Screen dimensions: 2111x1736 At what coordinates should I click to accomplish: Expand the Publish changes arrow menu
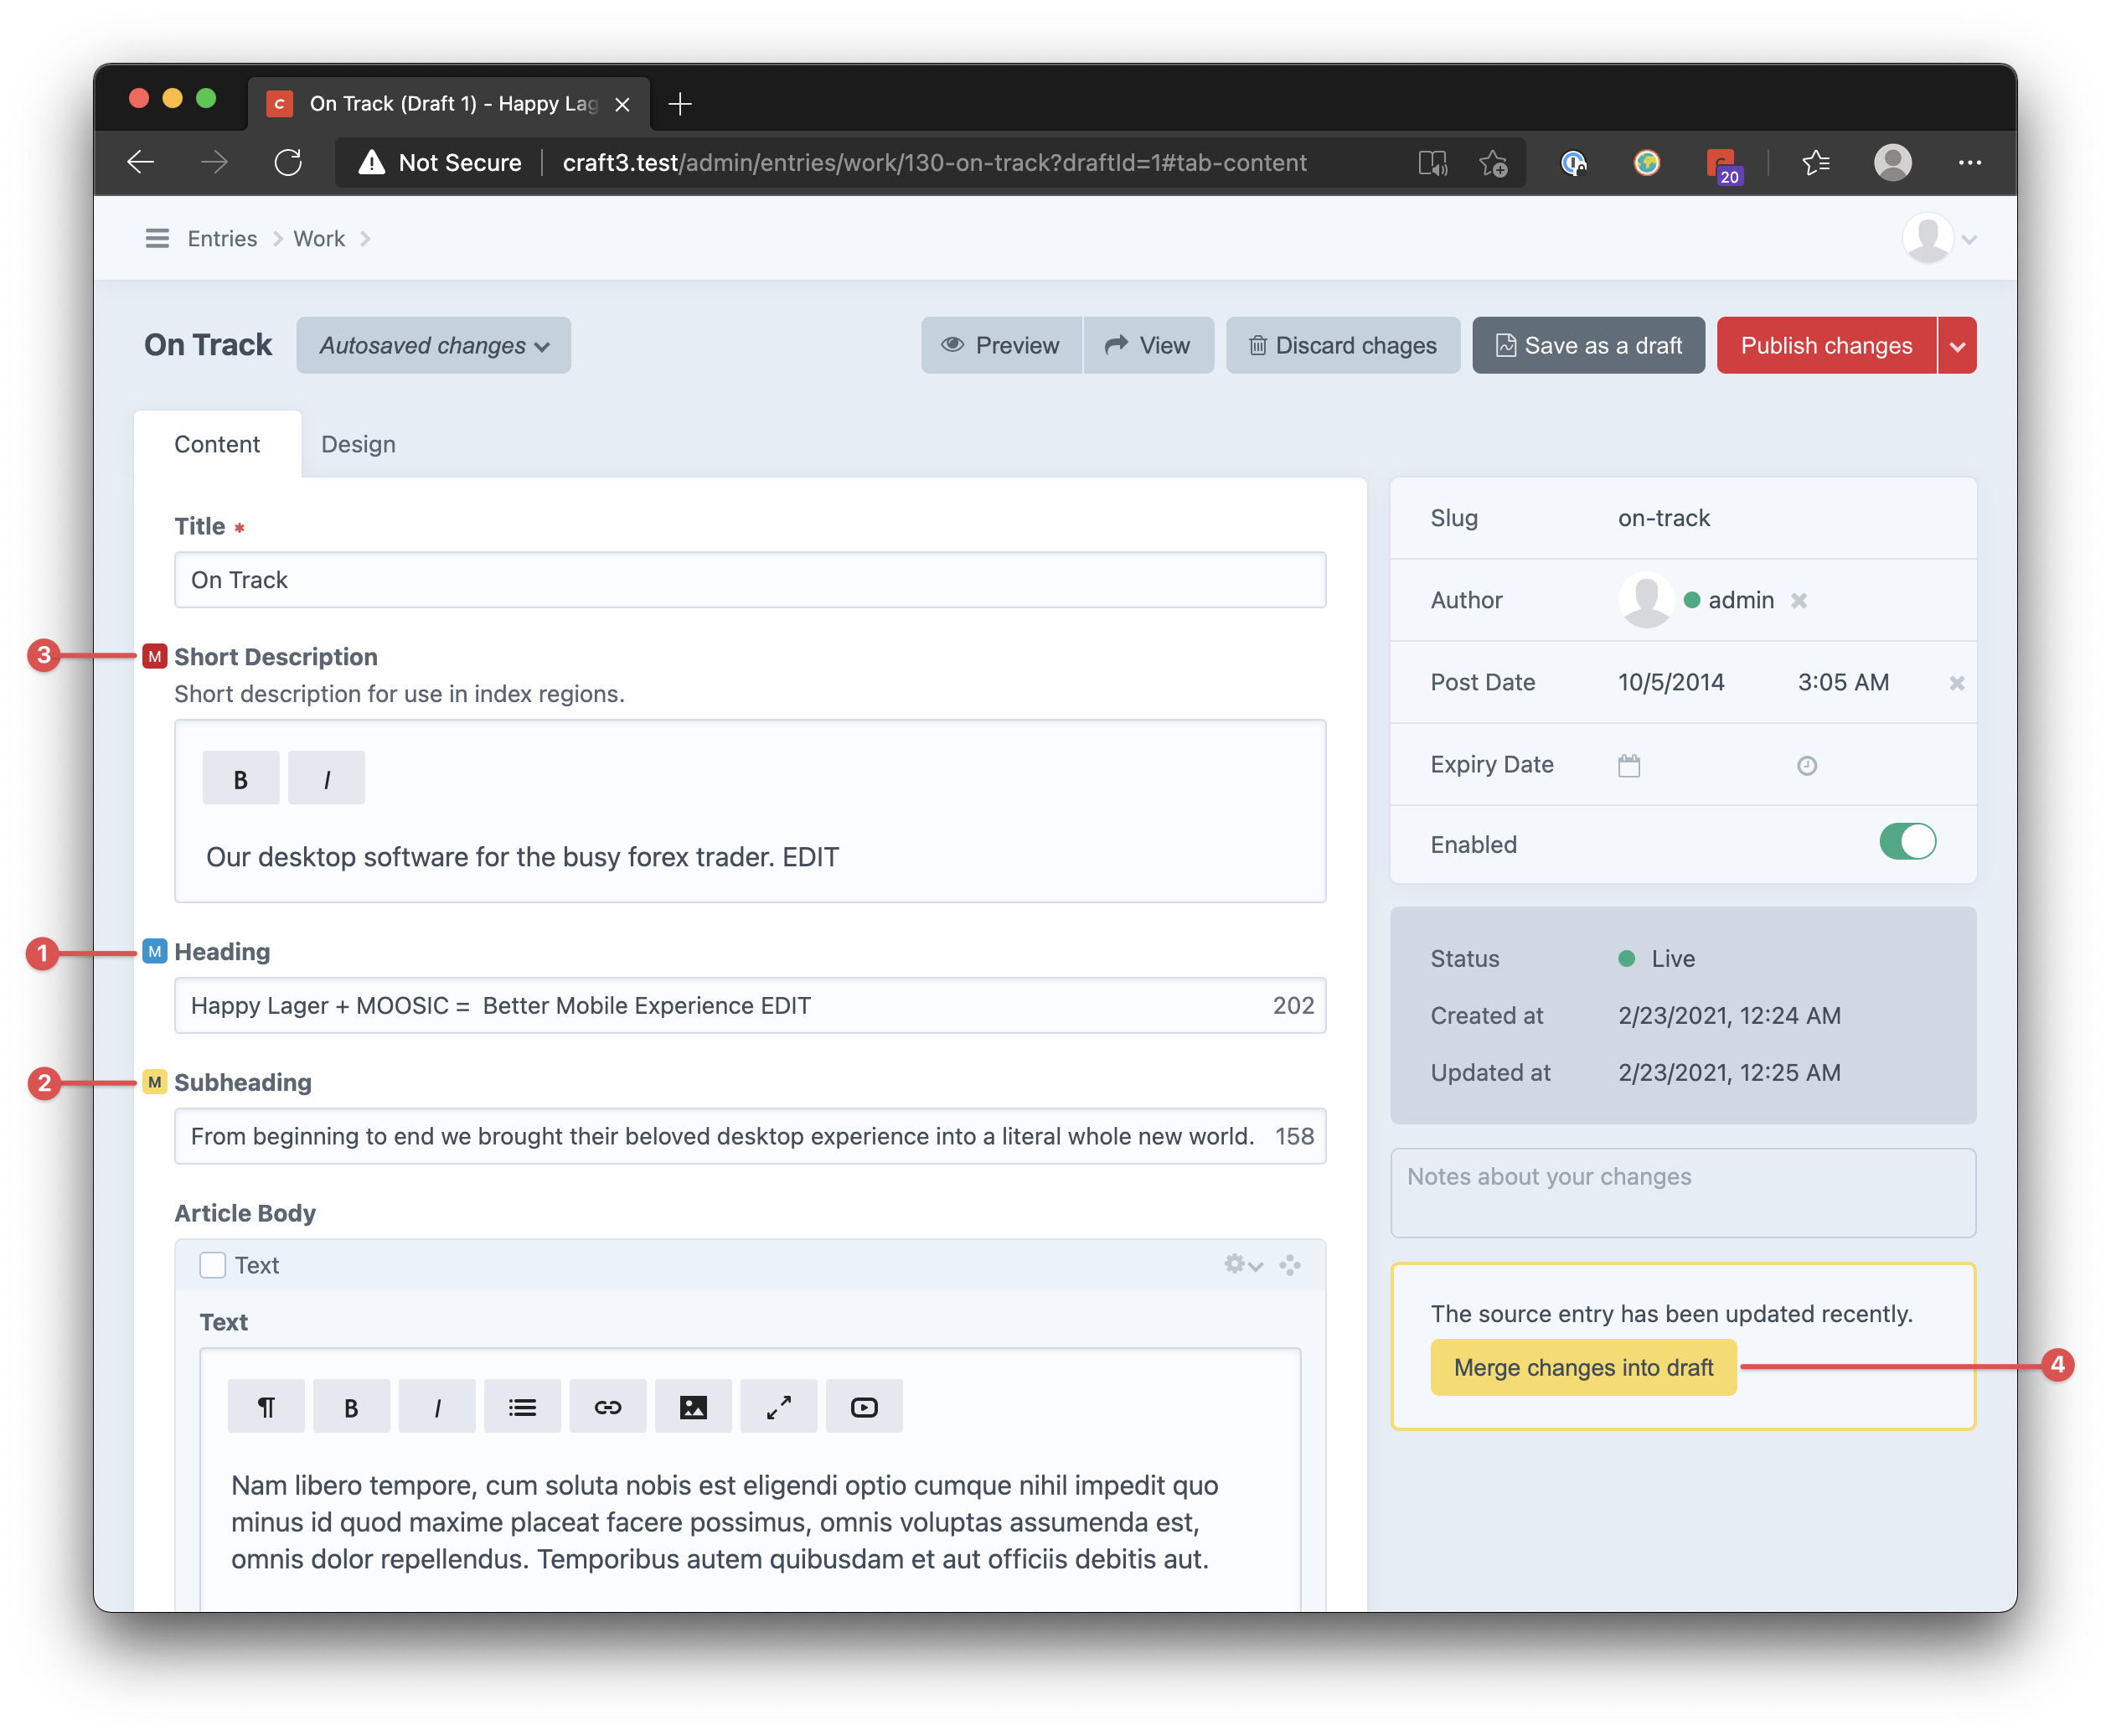(x=1957, y=346)
